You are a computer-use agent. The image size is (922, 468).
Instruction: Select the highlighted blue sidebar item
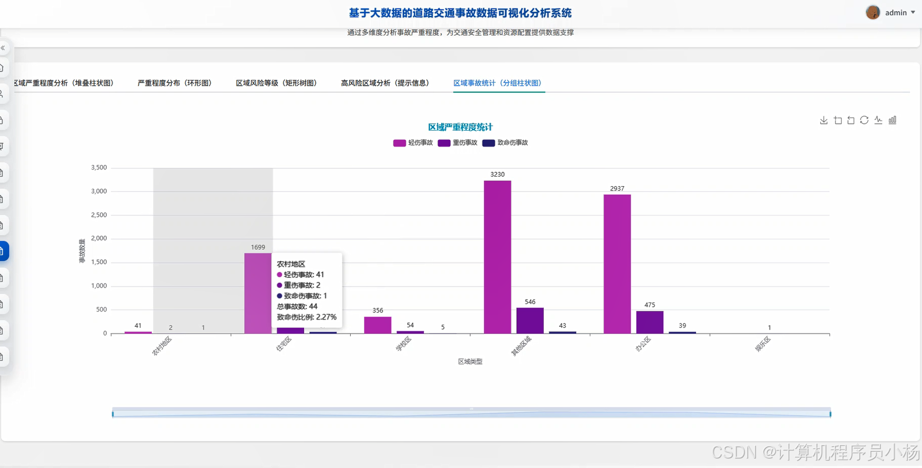coord(3,251)
